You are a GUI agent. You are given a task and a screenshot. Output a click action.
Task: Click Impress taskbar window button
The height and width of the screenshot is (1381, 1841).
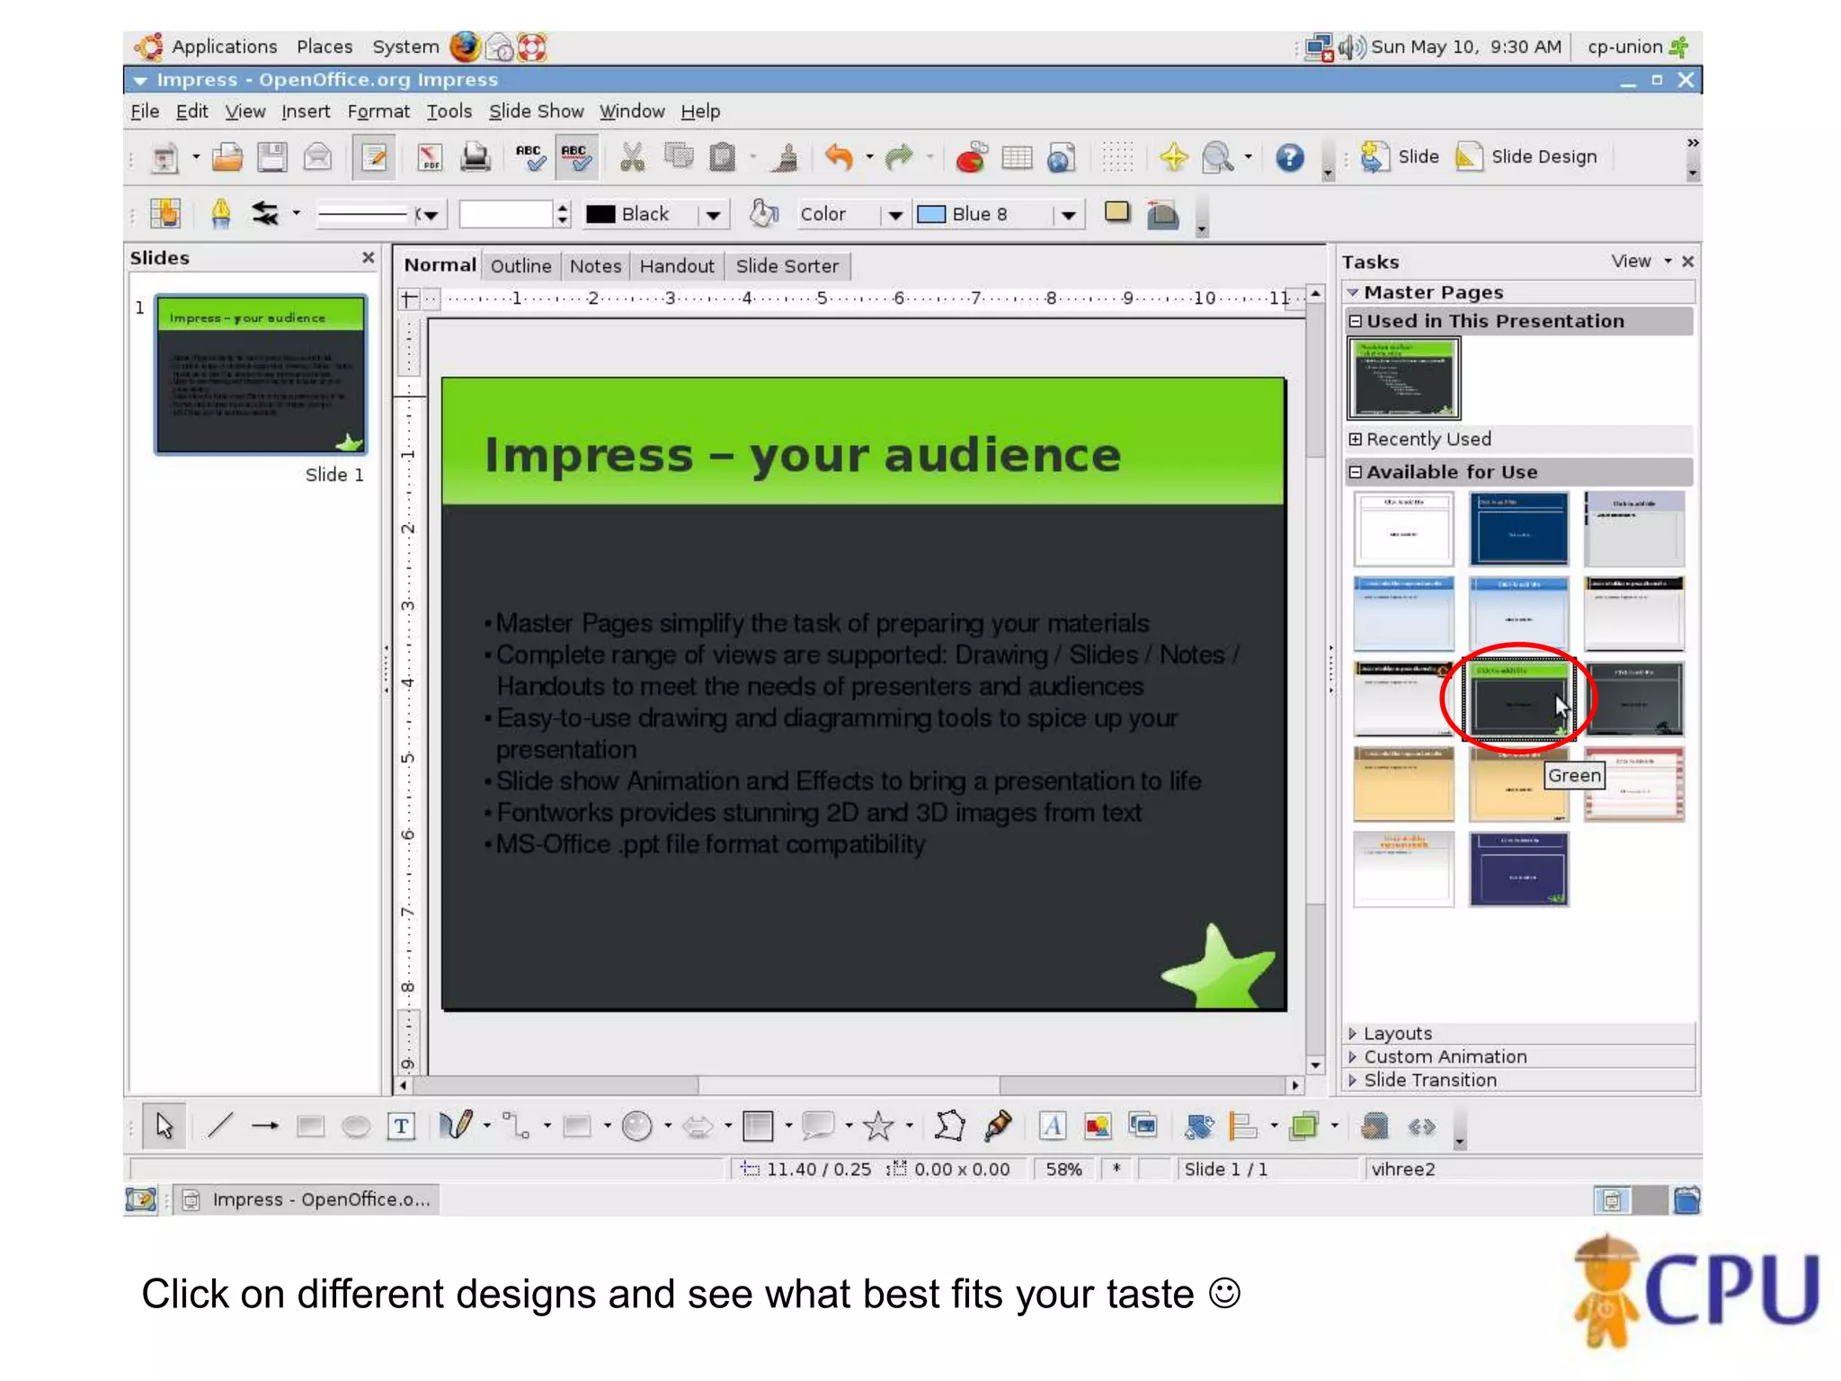(x=307, y=1199)
